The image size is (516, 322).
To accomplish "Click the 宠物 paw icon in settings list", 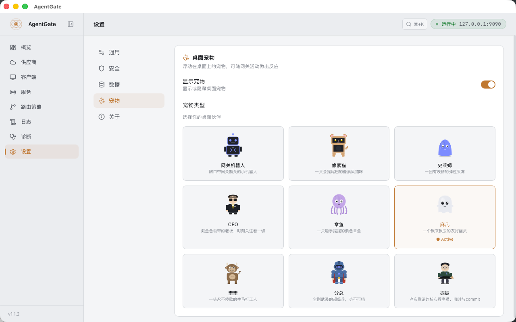I will pyautogui.click(x=102, y=101).
